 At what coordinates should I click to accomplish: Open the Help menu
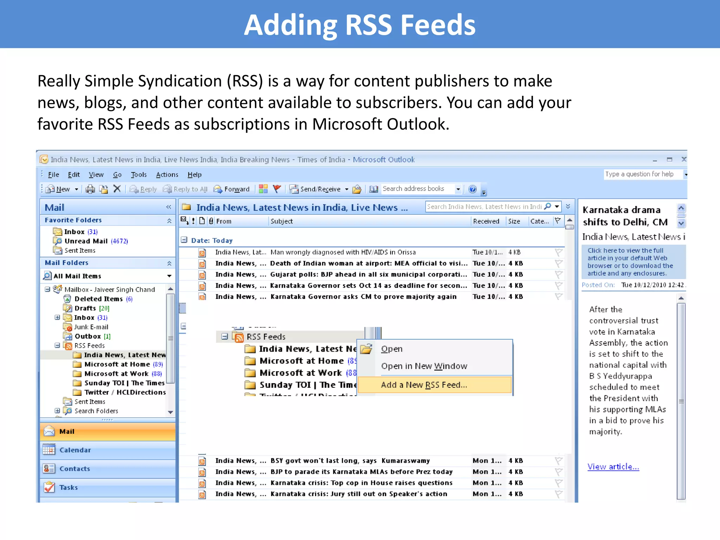click(x=194, y=175)
